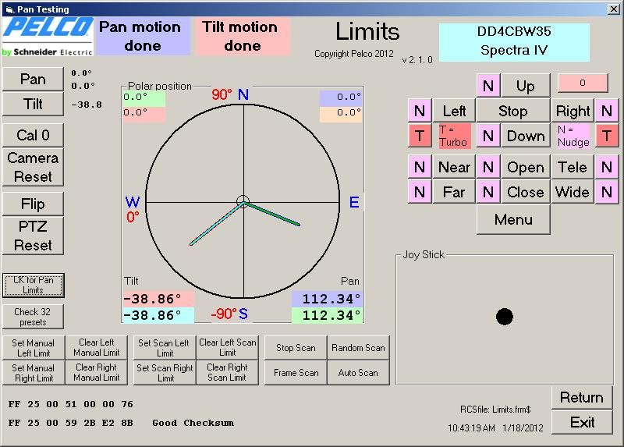
Task: Click the pink Tilt -38.86° readout
Action: tap(158, 299)
